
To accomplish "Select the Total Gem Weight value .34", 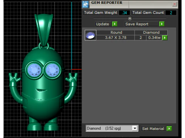I will pos(124,13).
